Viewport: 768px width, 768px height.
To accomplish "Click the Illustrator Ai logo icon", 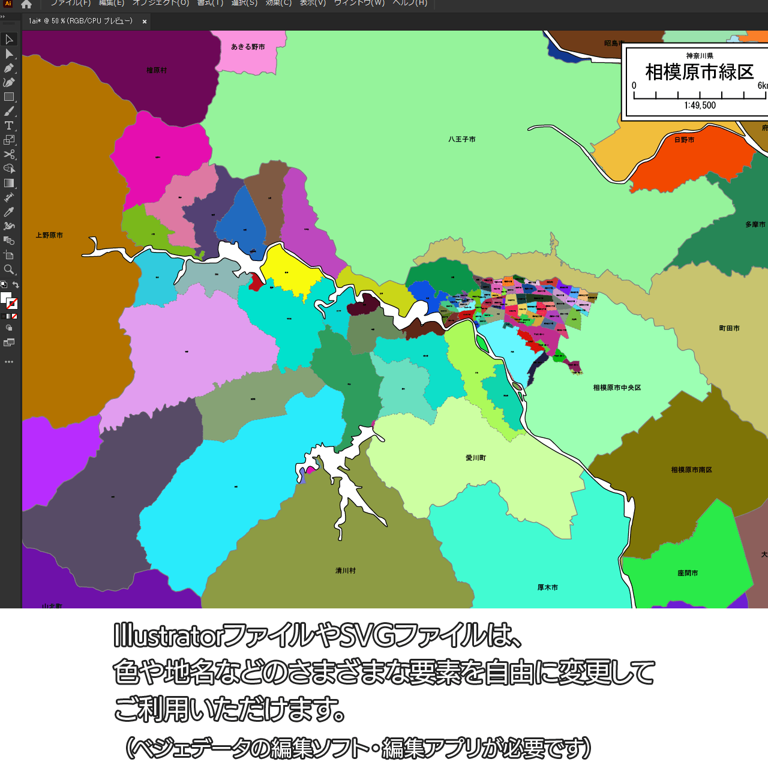I will 8,4.
